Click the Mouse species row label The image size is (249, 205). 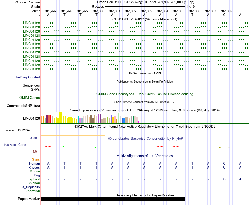35,171
